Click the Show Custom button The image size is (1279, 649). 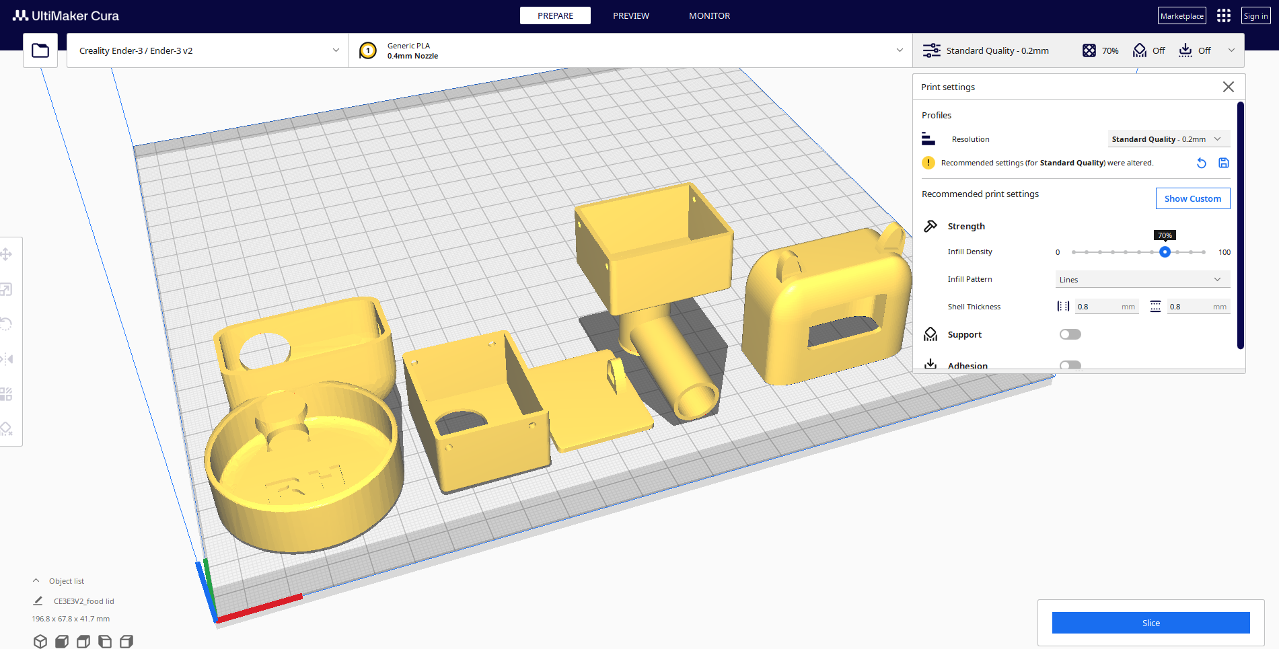point(1193,198)
